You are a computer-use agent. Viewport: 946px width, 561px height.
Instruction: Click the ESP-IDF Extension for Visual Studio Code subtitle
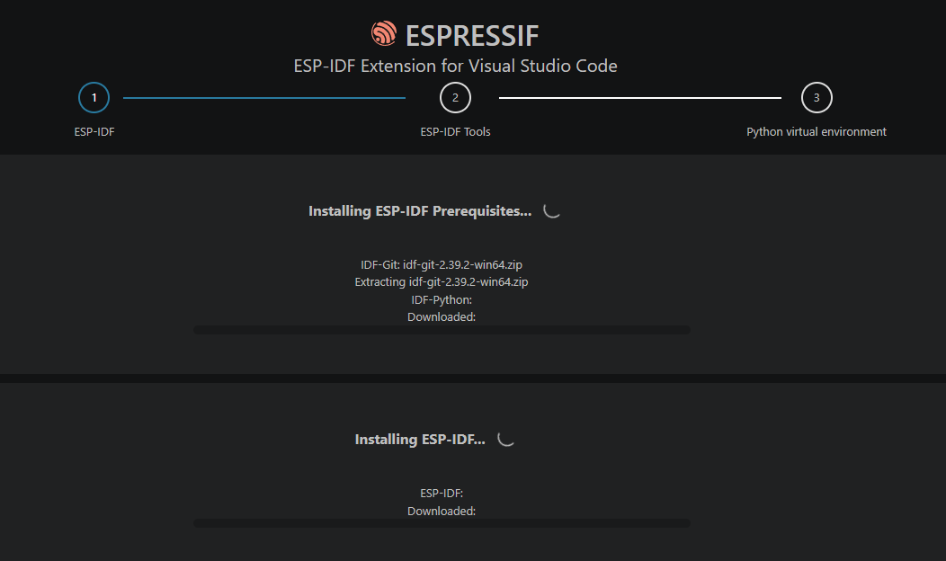point(456,66)
